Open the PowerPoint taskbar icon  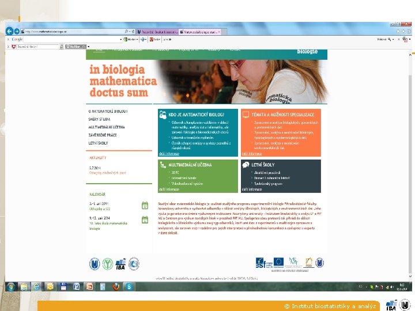point(89,287)
